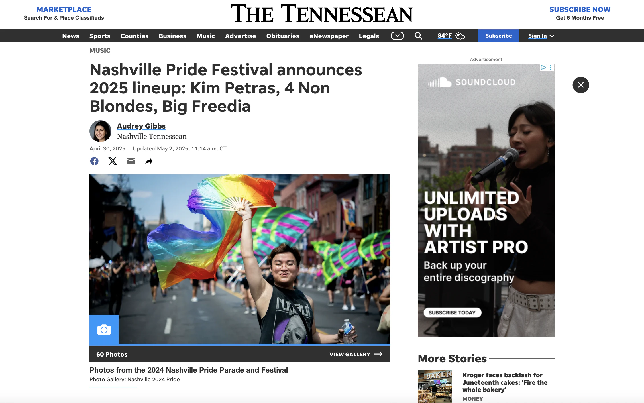
Task: Go to the Obituaries section
Action: [x=283, y=36]
